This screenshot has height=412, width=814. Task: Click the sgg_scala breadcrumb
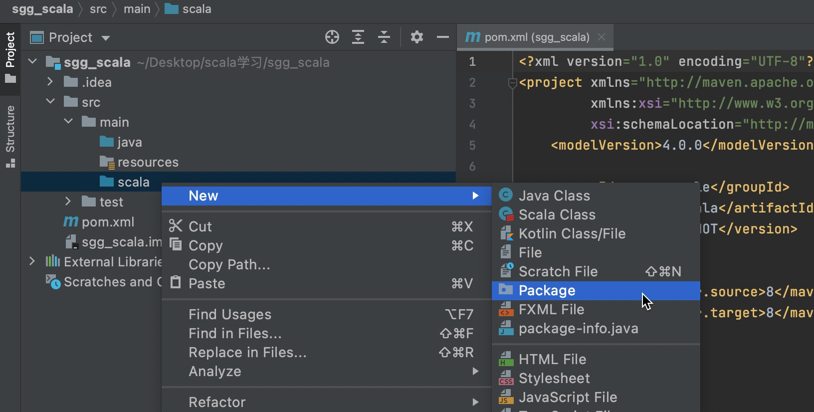pyautogui.click(x=42, y=9)
